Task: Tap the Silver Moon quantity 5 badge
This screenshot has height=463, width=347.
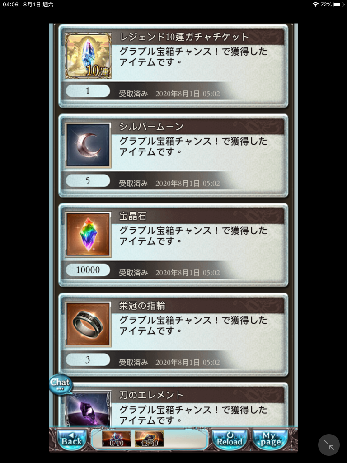Action: [88, 180]
